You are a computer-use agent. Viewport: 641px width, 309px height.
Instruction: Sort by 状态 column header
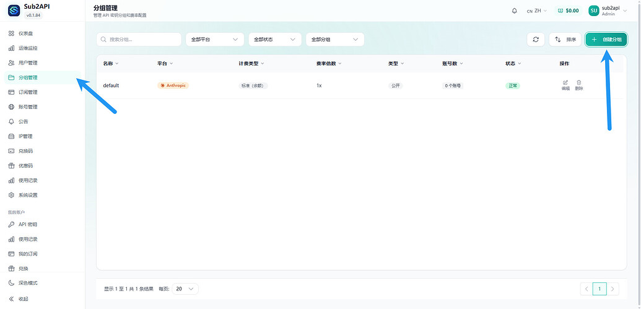(x=513, y=64)
